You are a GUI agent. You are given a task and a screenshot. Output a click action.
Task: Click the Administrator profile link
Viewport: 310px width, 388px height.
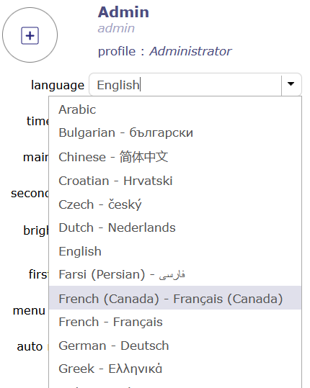190,52
